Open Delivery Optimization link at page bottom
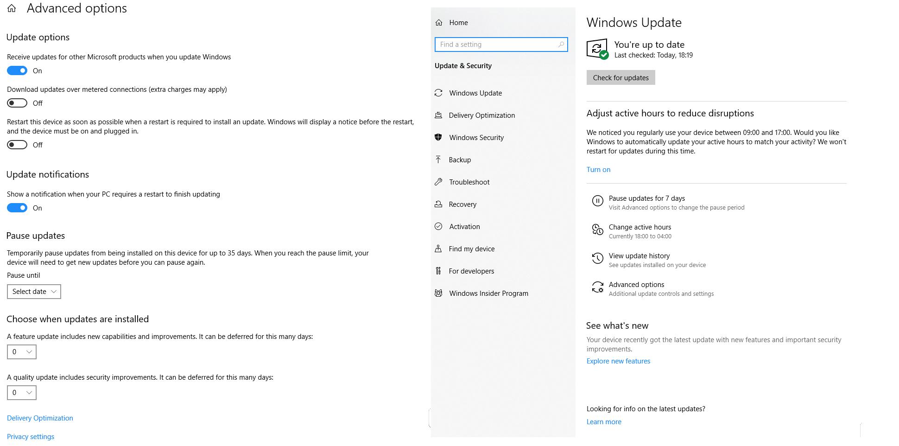Screen dimensions: 899x446 point(40,418)
